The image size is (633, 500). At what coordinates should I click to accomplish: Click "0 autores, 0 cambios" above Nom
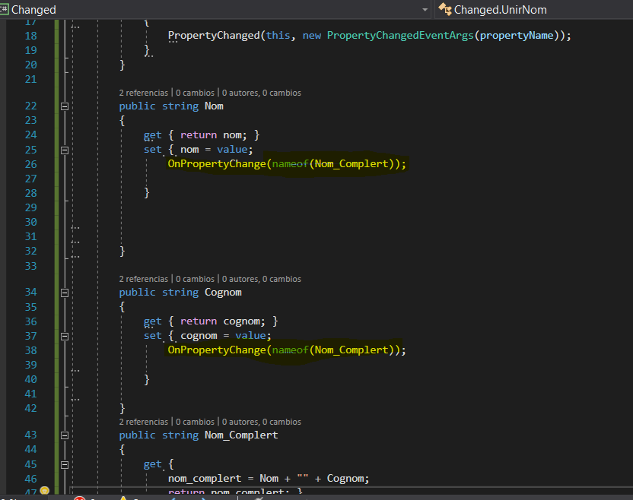click(261, 93)
